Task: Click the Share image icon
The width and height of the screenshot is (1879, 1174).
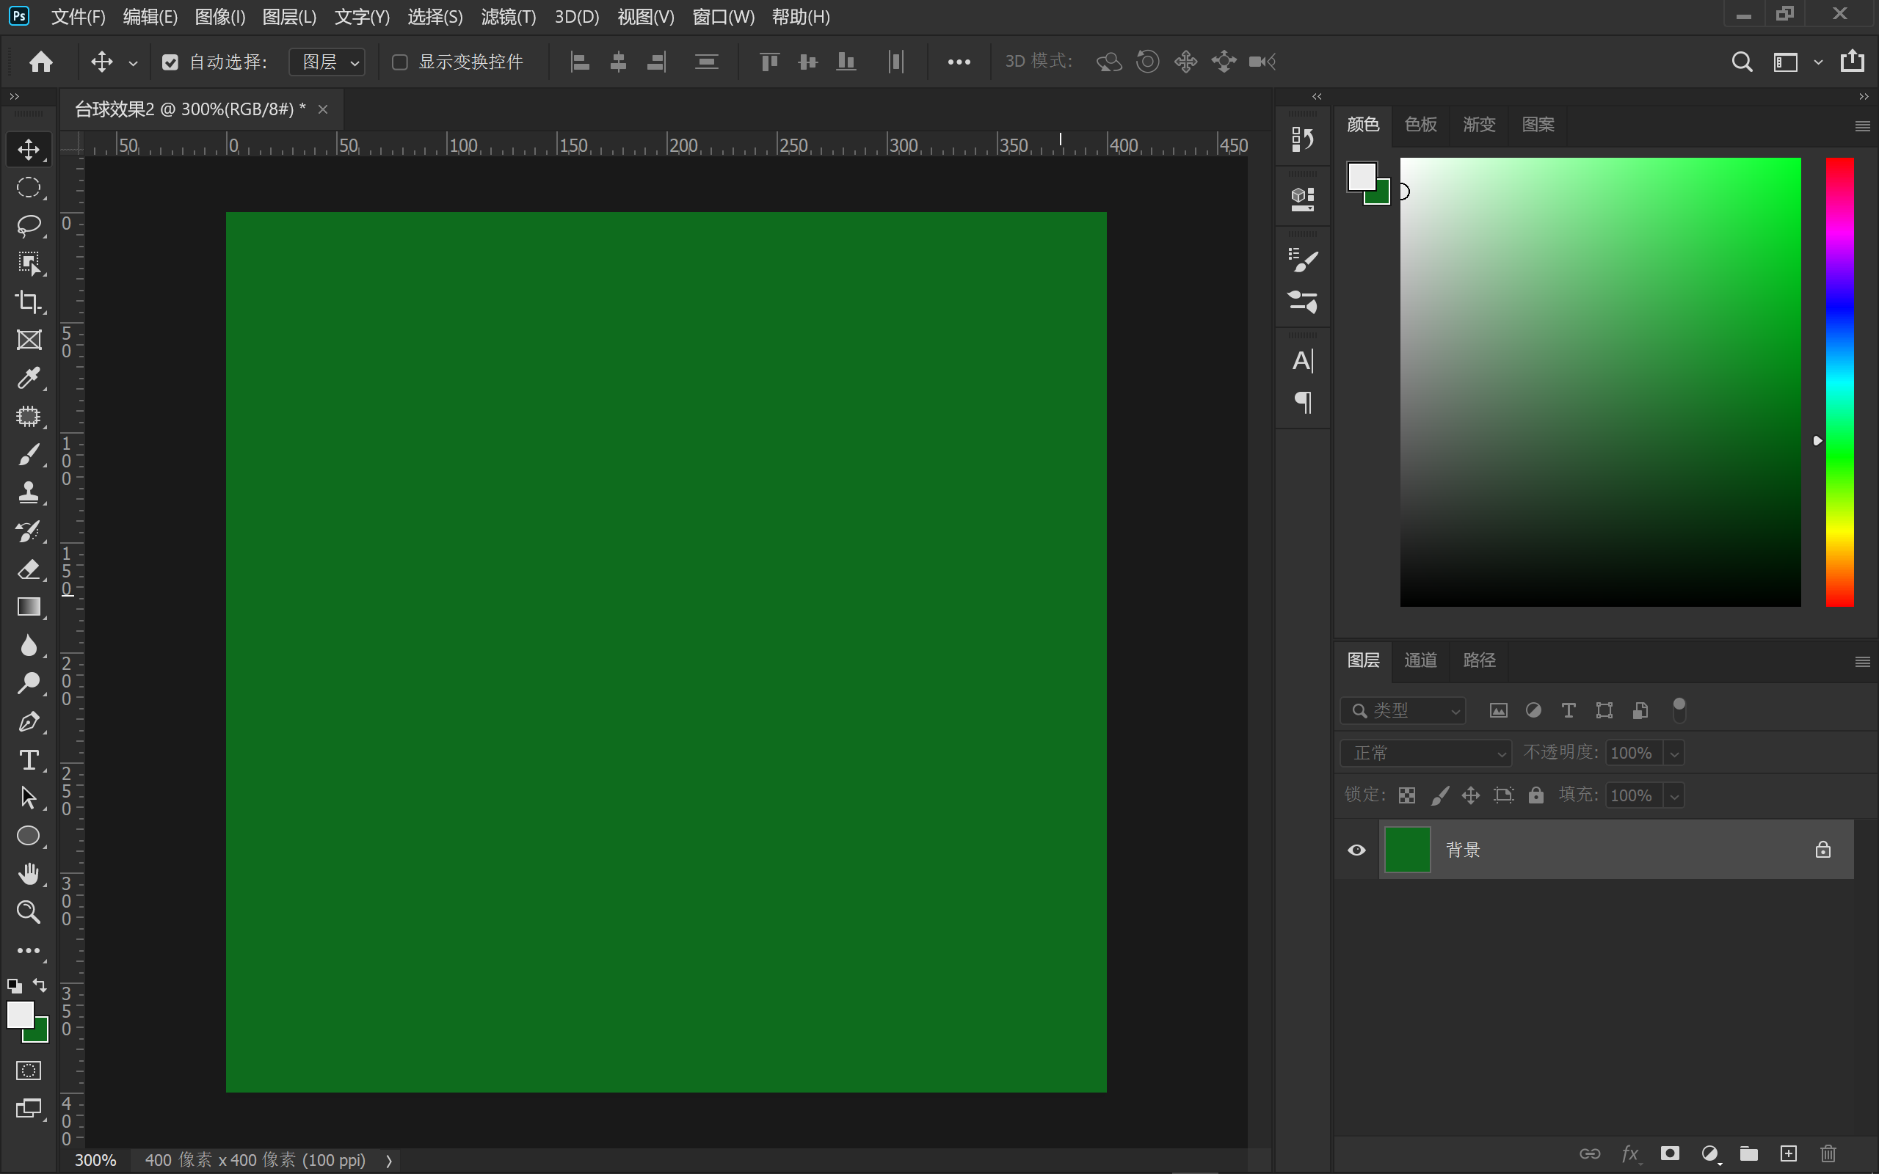Action: [1852, 61]
